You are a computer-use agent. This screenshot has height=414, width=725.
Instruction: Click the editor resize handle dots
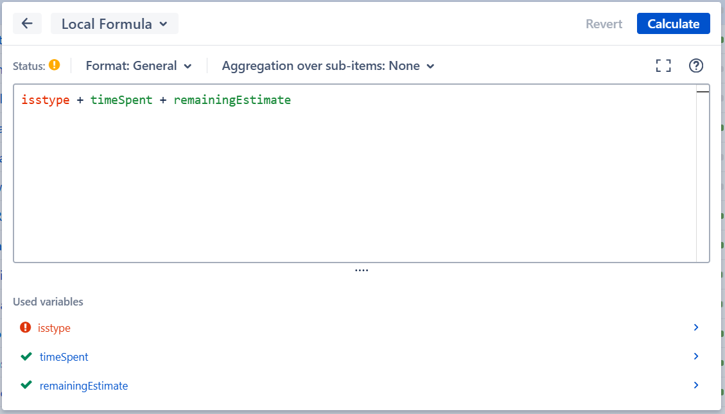pyautogui.click(x=362, y=270)
